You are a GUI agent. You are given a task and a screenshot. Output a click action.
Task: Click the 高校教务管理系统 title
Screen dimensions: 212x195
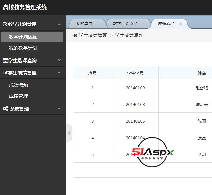coord(25,7)
